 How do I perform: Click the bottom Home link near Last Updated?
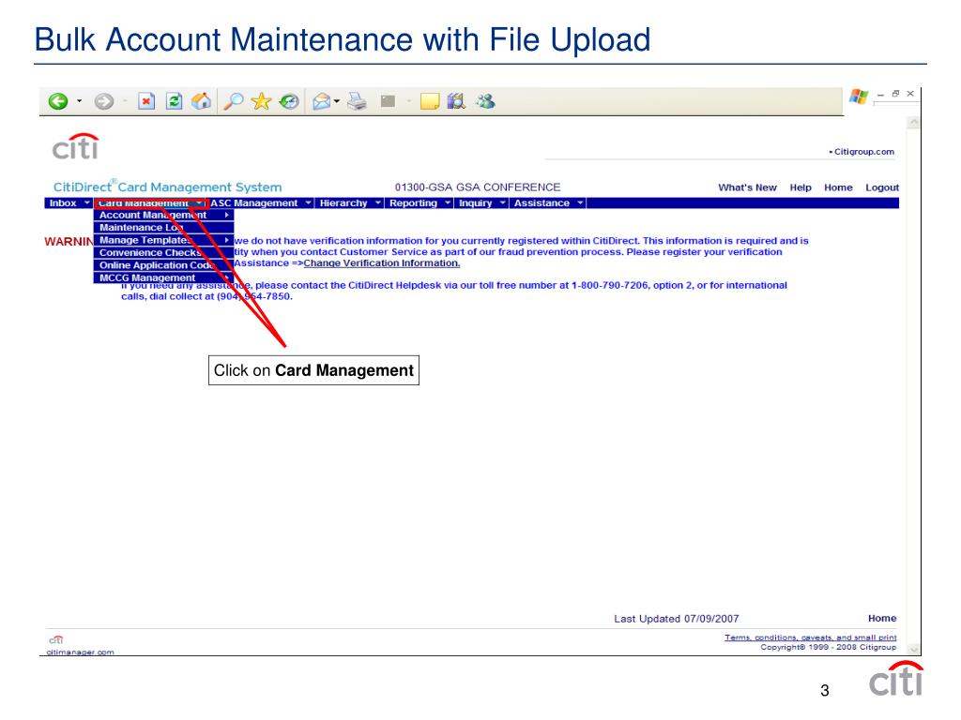click(882, 619)
